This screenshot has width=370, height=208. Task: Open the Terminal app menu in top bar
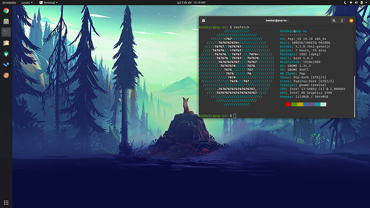click(x=49, y=3)
